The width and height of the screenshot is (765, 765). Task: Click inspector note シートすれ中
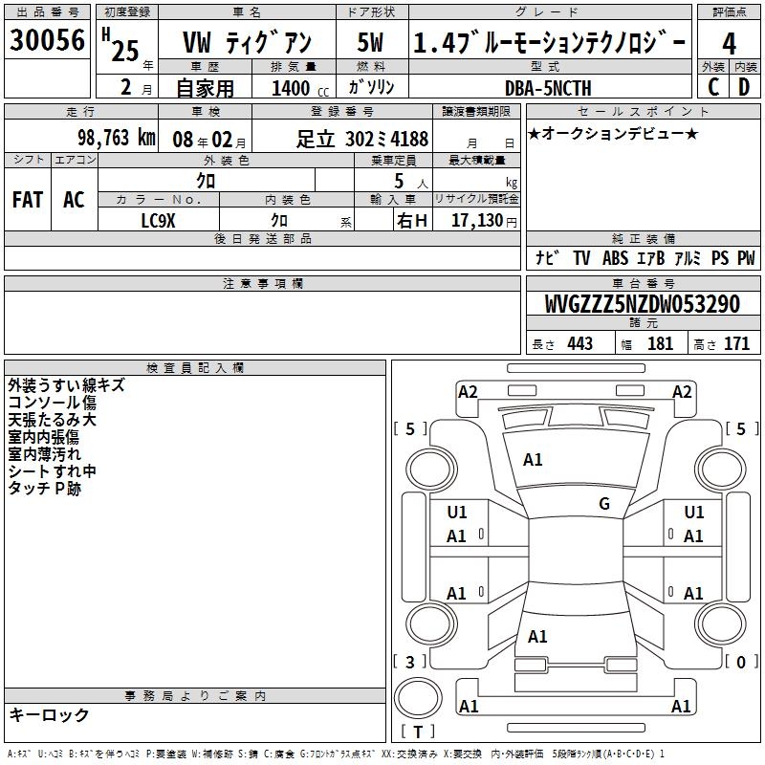[53, 471]
